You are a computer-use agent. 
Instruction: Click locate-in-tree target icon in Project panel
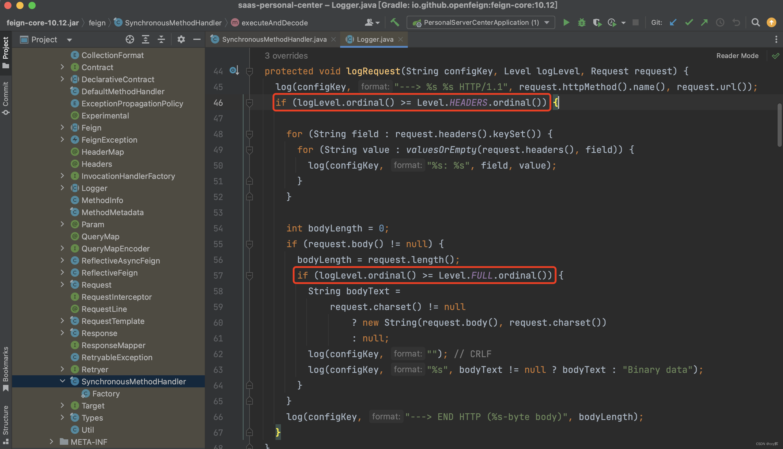point(130,40)
